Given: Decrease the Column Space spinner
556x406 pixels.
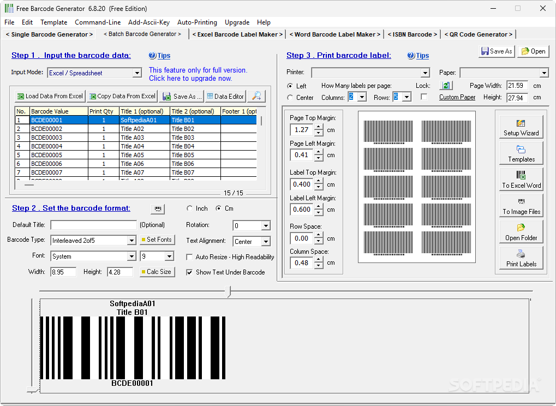Looking at the screenshot, I should pos(319,266).
